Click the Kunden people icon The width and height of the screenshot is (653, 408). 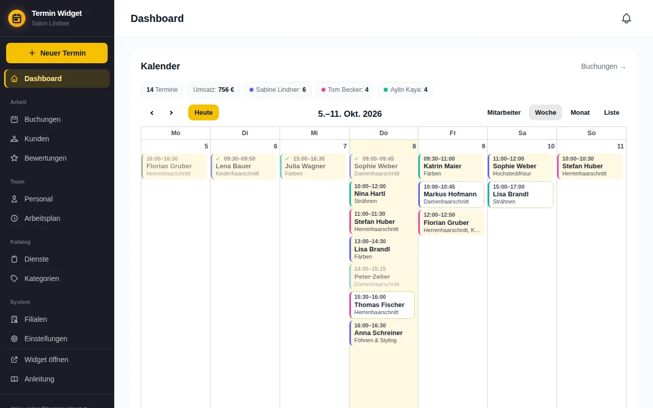(x=14, y=139)
